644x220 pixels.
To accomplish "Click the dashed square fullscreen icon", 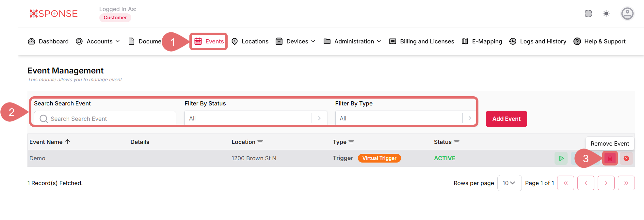I will tap(588, 14).
